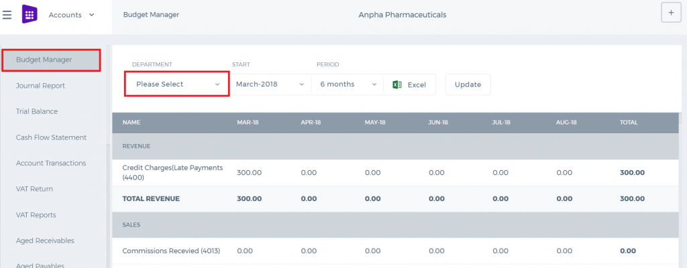Click the APR-18 column header
This screenshot has height=268, width=687.
pyautogui.click(x=311, y=123)
